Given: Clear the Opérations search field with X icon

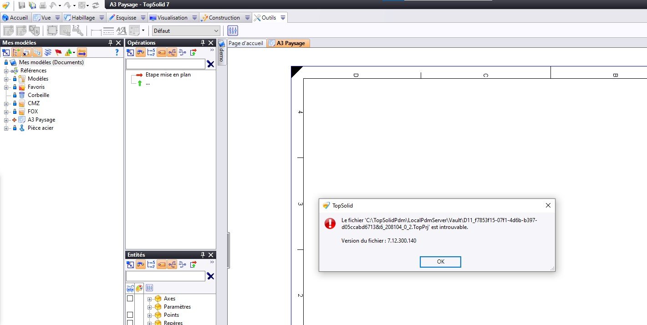Looking at the screenshot, I should 210,64.
